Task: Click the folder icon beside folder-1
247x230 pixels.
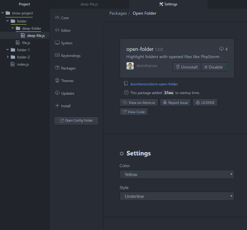Action: pyautogui.click(x=13, y=50)
